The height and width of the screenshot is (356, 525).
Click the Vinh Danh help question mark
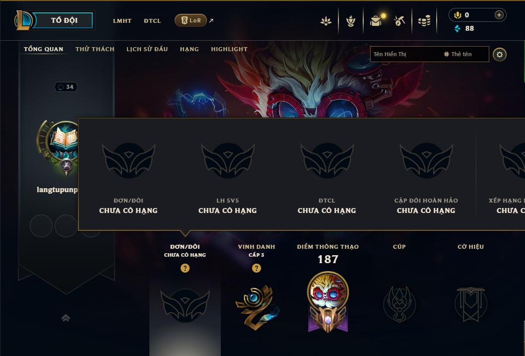point(256,268)
